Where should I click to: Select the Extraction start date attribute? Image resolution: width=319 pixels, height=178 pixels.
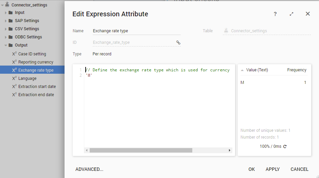point(37,87)
